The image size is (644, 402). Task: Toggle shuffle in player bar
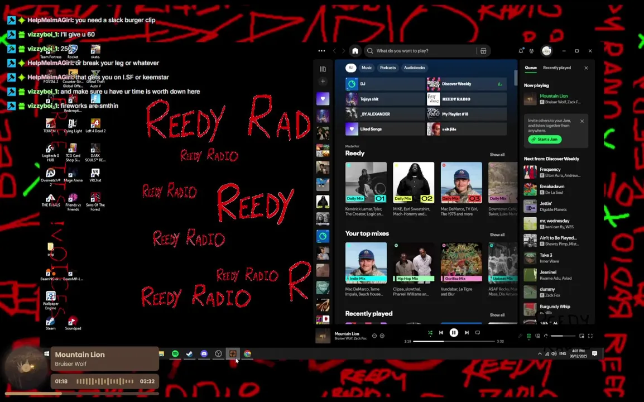(x=430, y=333)
